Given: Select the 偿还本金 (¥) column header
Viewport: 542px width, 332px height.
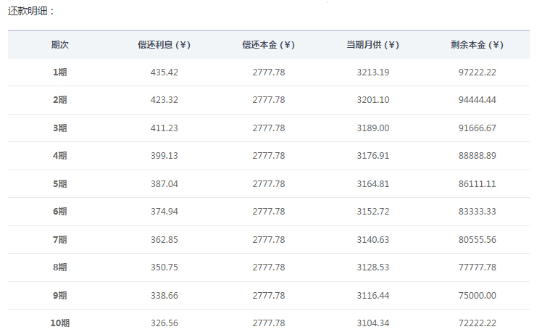Looking at the screenshot, I should click(x=269, y=45).
